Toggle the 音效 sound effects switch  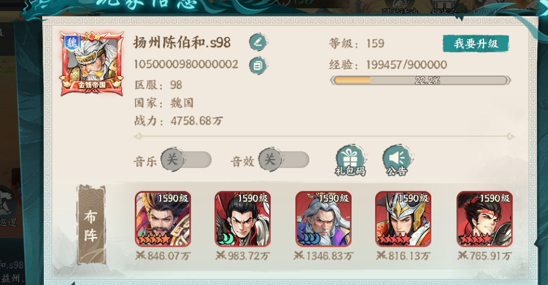click(284, 160)
